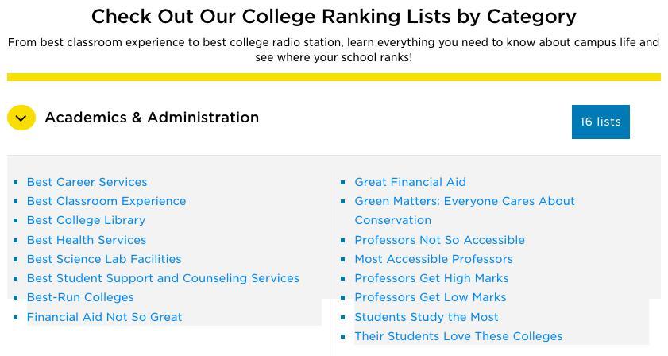The image size is (668, 356).
Task: View Students Study the Most ranking
Action: 427,317
